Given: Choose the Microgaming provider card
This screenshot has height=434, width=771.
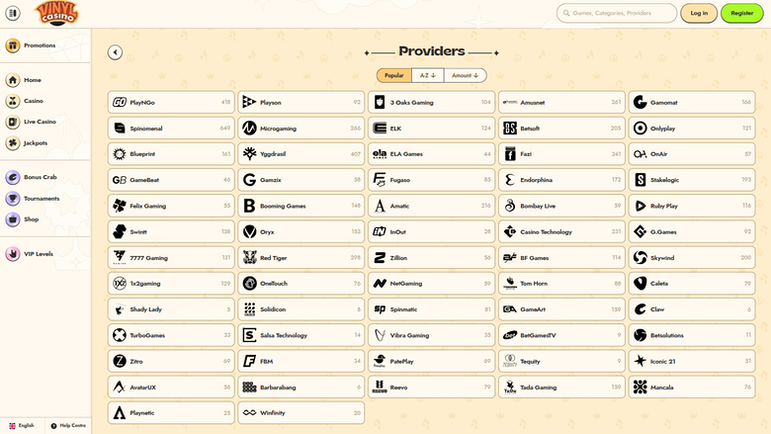Looking at the screenshot, I should tap(301, 128).
